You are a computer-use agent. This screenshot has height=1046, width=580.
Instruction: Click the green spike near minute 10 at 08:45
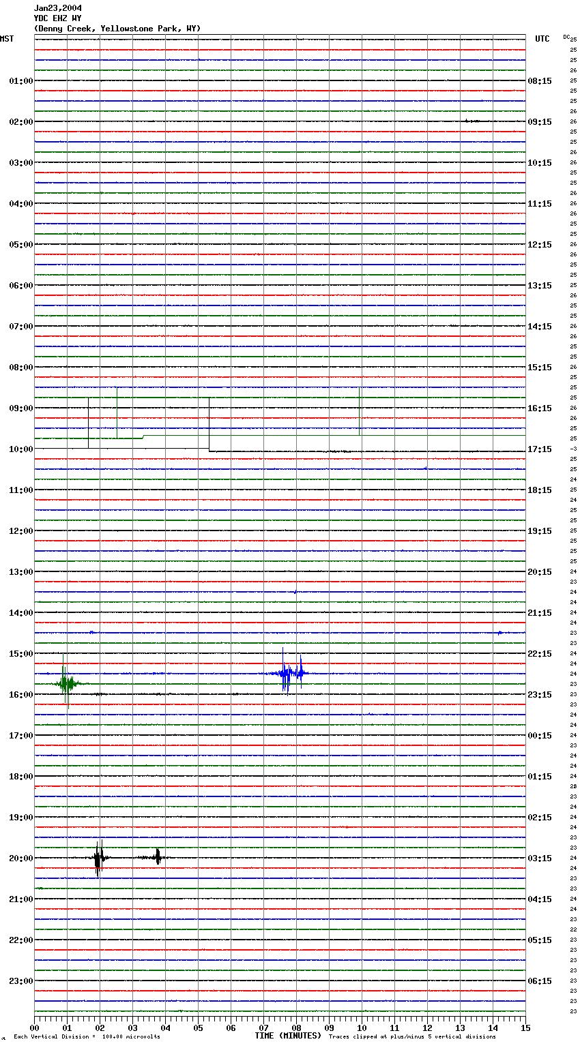pyautogui.click(x=360, y=410)
